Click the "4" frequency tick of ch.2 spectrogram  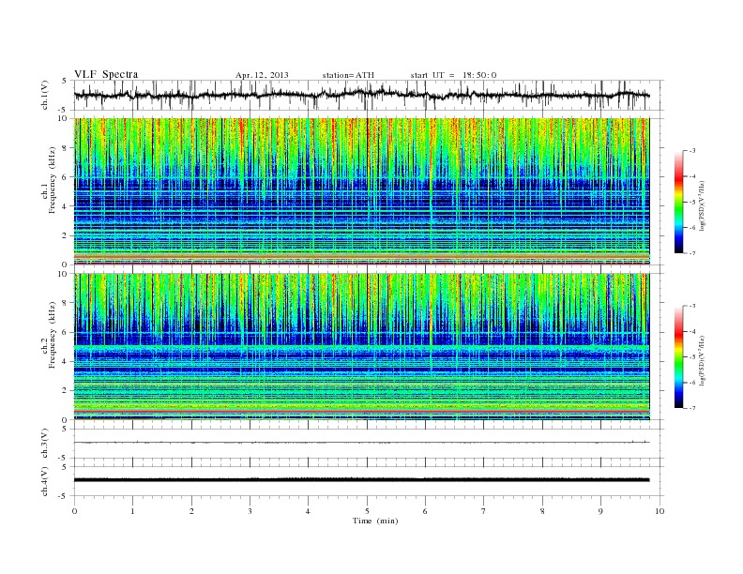point(65,361)
